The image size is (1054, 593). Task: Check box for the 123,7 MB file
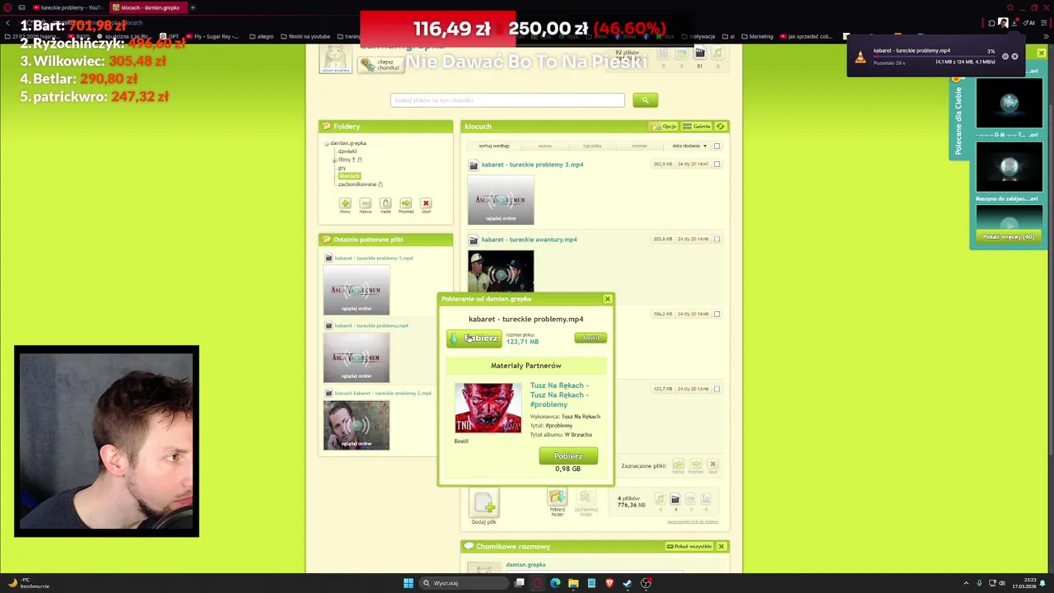pos(716,389)
